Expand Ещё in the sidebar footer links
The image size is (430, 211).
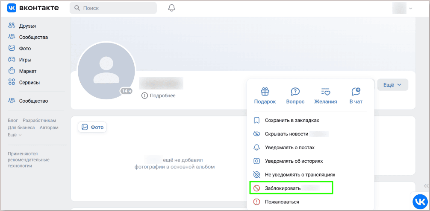(x=15, y=135)
